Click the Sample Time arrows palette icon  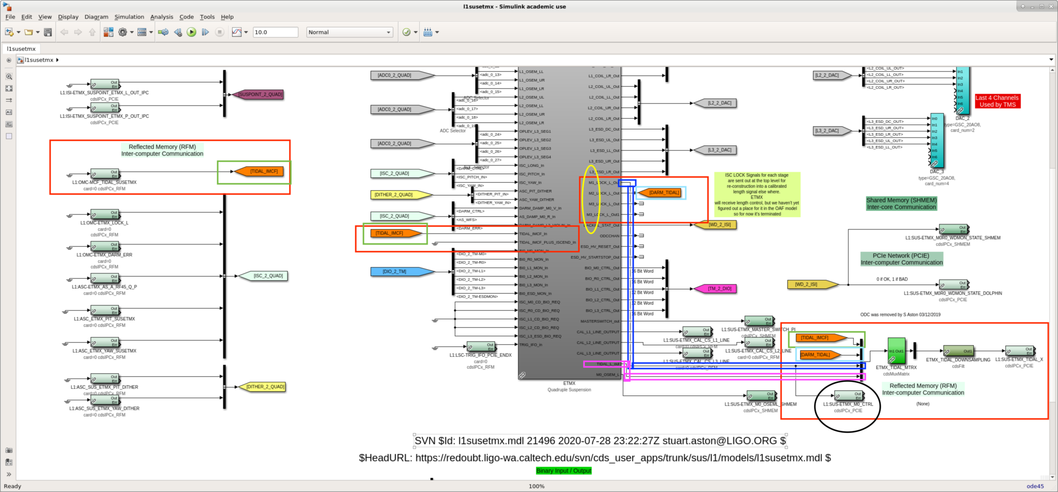click(9, 100)
